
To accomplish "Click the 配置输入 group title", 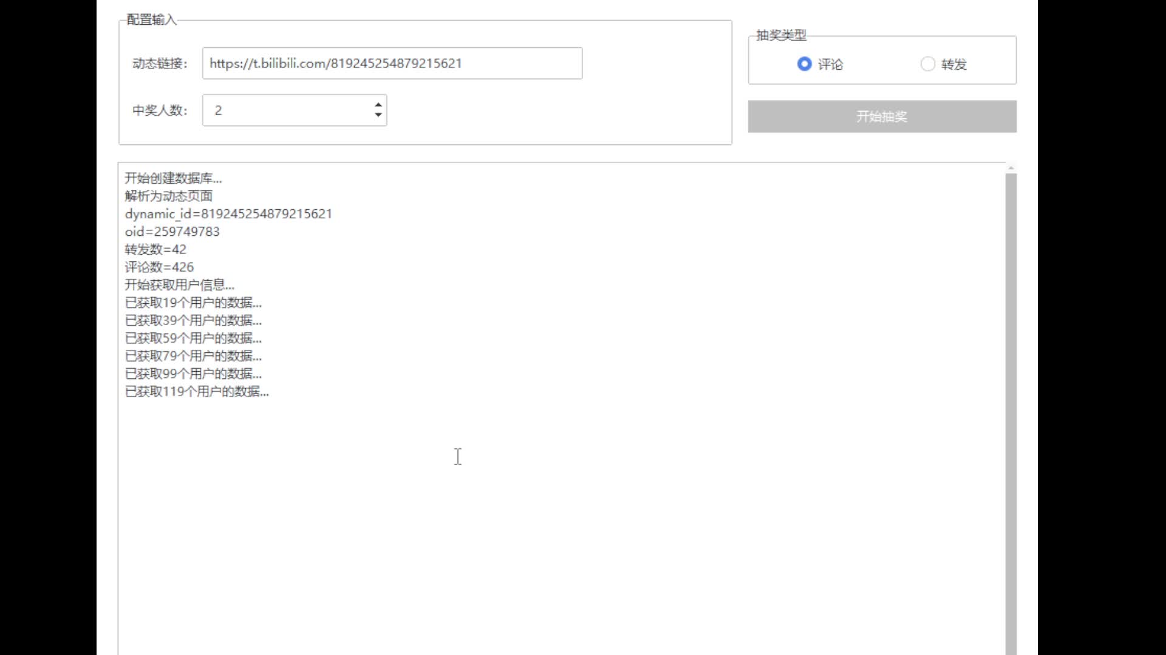I will coord(151,20).
